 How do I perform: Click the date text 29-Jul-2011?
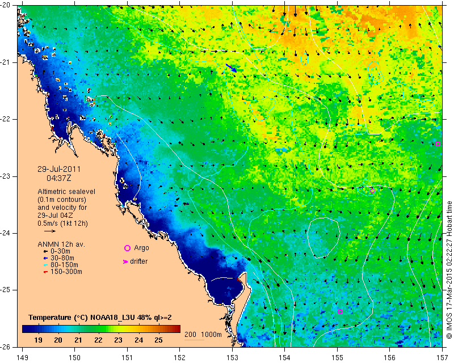(59, 169)
